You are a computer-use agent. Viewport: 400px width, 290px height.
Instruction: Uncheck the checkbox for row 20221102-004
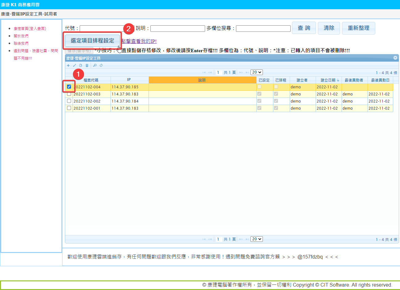(x=69, y=87)
